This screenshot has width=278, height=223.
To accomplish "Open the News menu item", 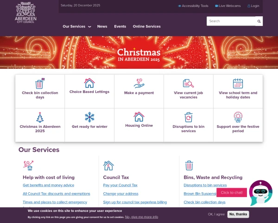I will coord(102,26).
